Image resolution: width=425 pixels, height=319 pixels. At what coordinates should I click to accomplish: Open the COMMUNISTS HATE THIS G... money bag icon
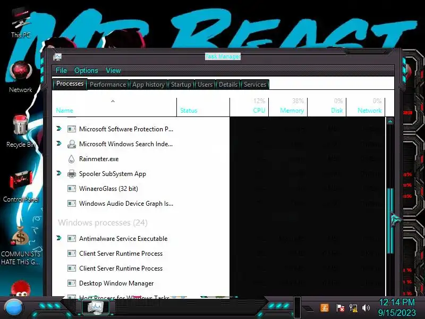[20, 246]
